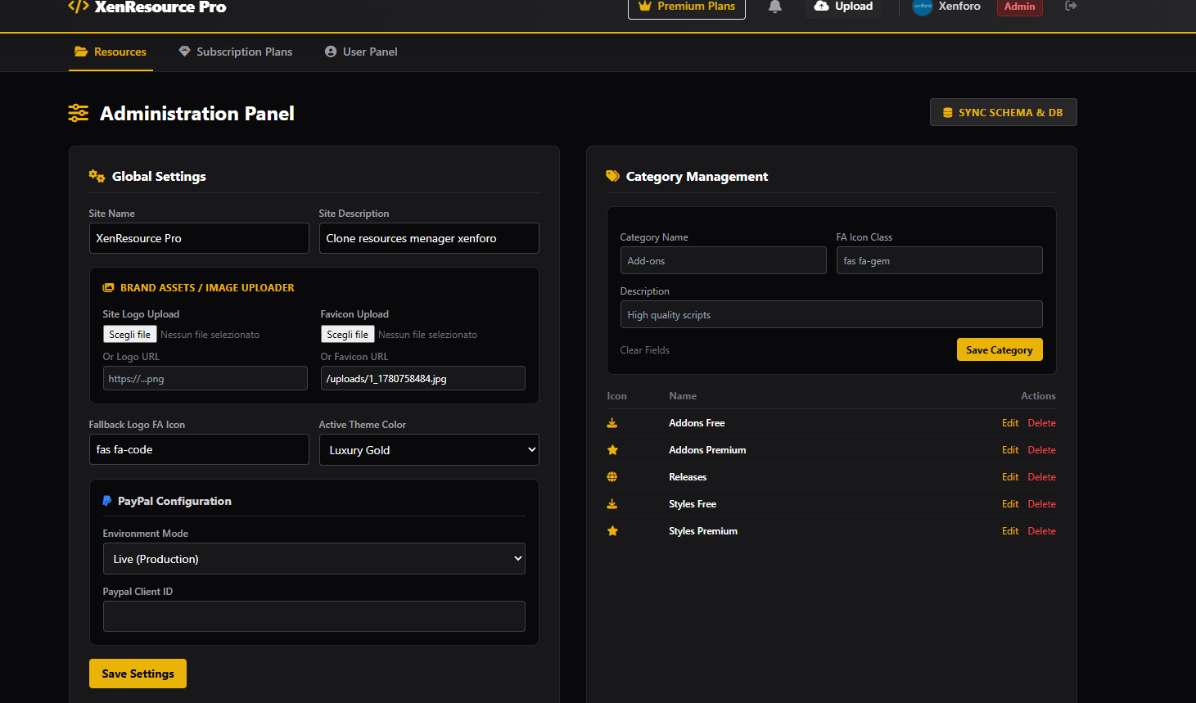Viewport: 1196px width, 703px height.
Task: Click the Upload button
Action: [844, 7]
